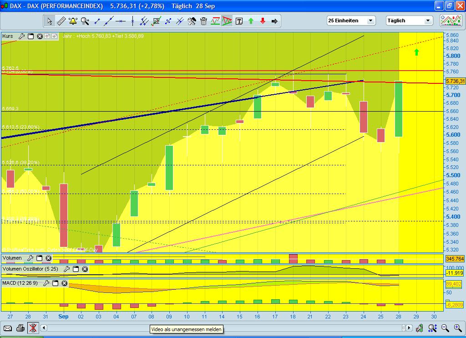Open the 25 Einheiten units dropdown
Screen dimensions: 466x338
351,20
